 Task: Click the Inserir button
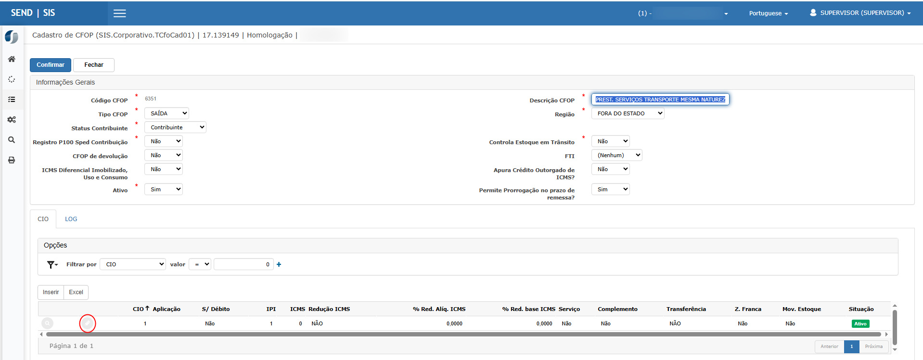(x=51, y=292)
